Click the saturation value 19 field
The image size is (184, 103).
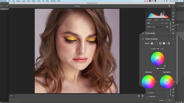coord(158,49)
